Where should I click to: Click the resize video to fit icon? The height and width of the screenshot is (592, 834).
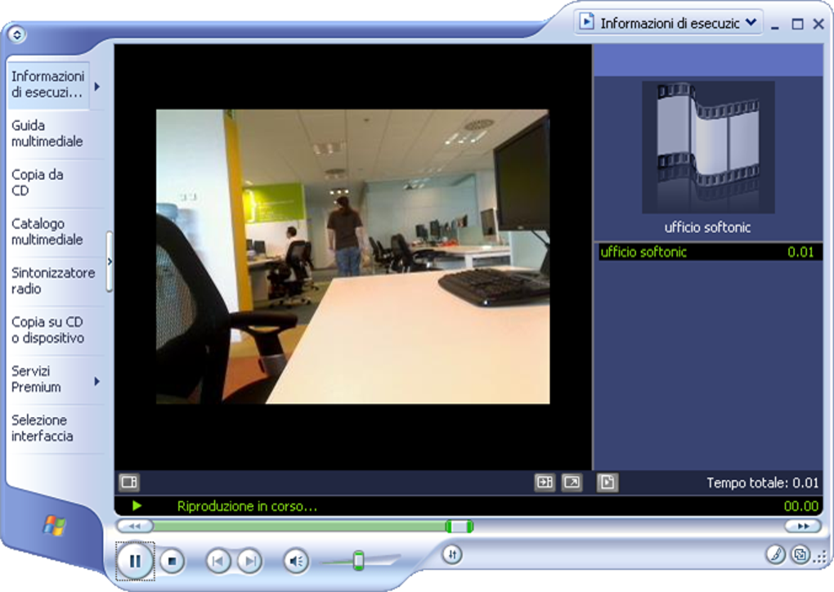(x=545, y=482)
